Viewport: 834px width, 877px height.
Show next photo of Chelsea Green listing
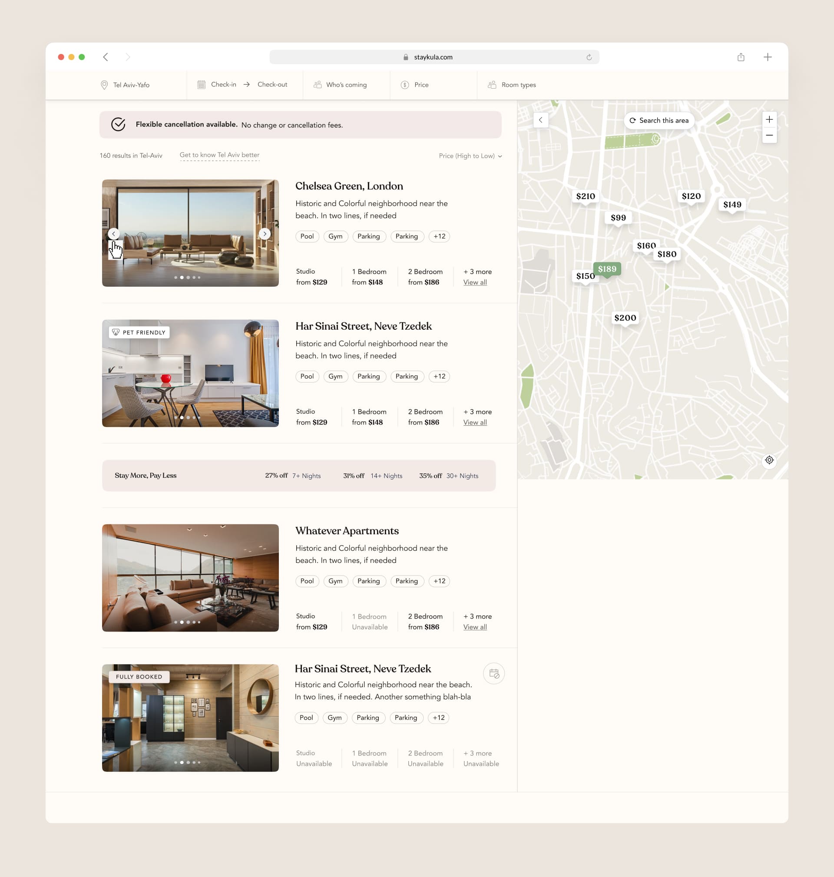pos(265,234)
